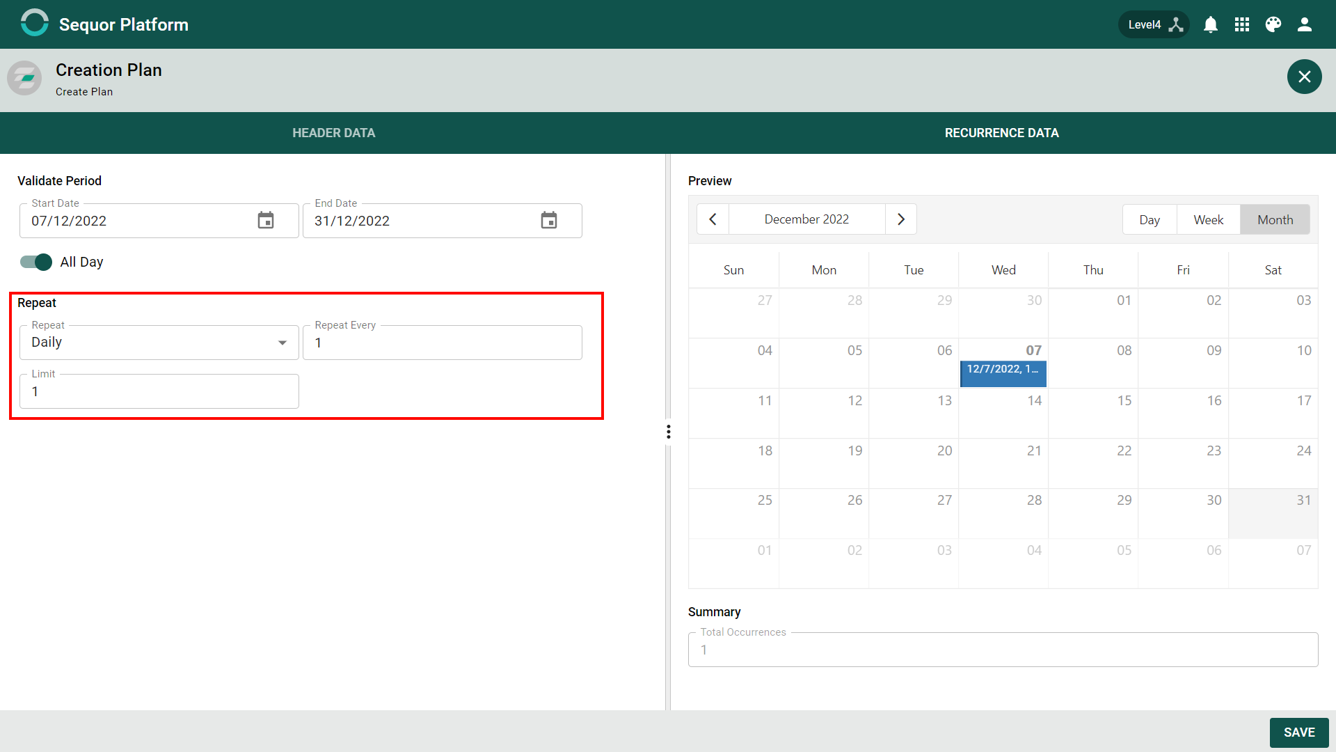Click the Sun column header
This screenshot has width=1336, height=752.
tap(733, 270)
